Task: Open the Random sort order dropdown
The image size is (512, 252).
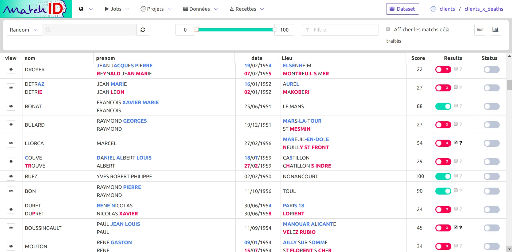Action: [24, 30]
